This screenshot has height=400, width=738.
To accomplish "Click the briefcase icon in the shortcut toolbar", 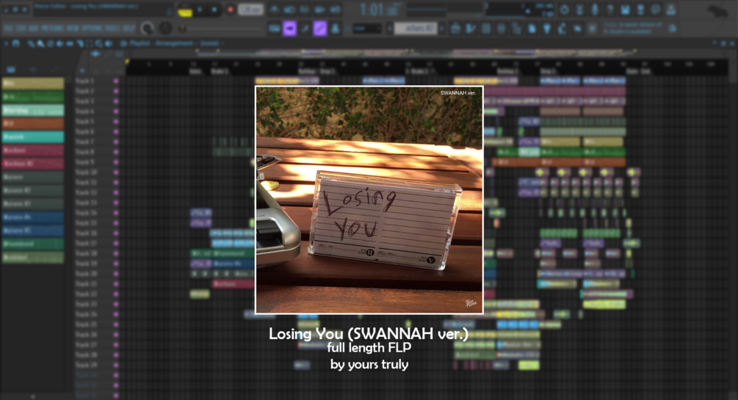I will coord(455,29).
